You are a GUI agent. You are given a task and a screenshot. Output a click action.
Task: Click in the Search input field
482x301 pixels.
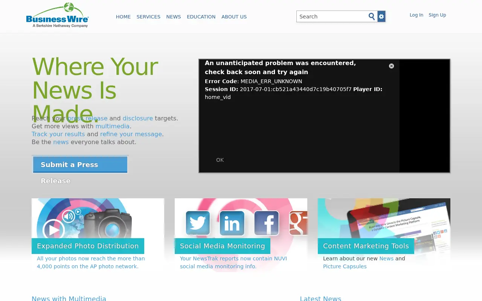tap(332, 17)
